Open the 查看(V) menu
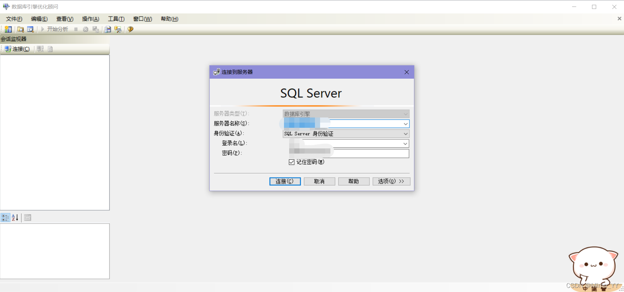This screenshot has height=292, width=624. [x=65, y=19]
